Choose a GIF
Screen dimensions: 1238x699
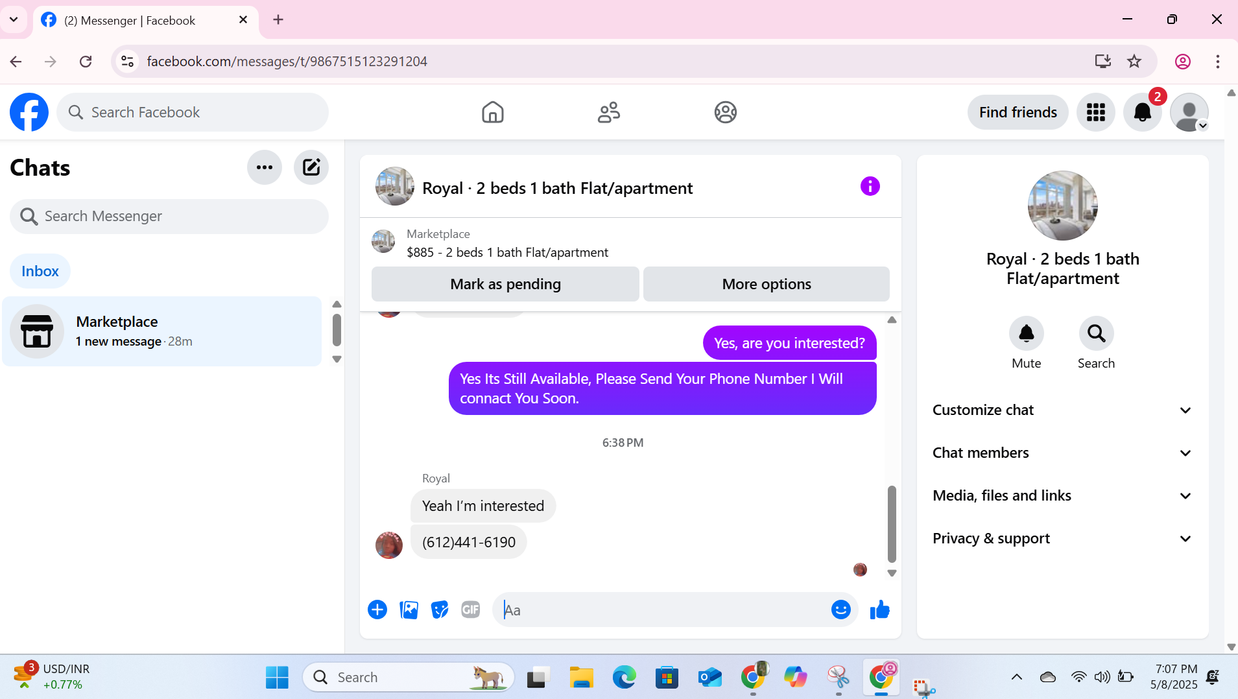[471, 610]
